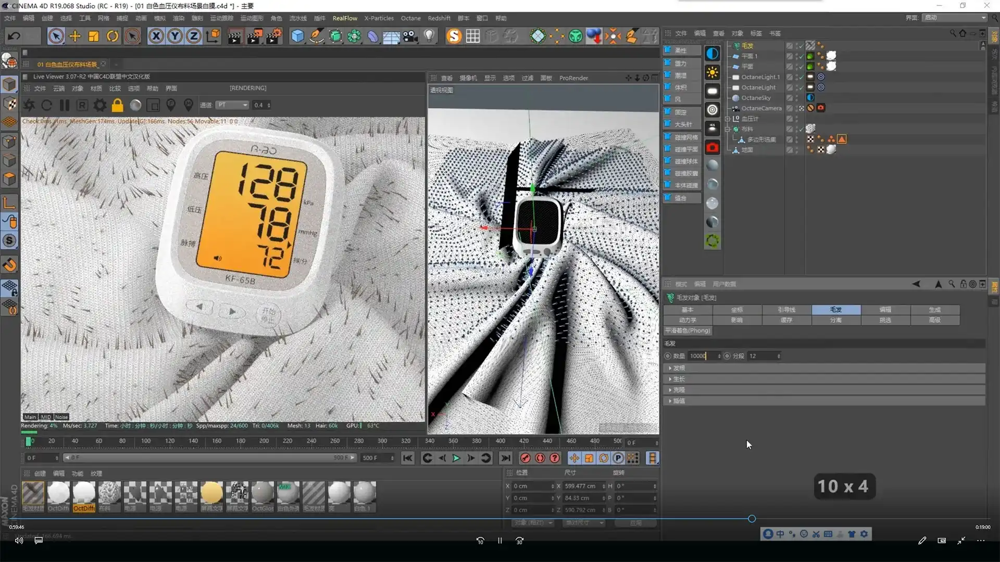Collapse the 布料 object hierarchy
The height and width of the screenshot is (562, 1000).
(x=728, y=129)
